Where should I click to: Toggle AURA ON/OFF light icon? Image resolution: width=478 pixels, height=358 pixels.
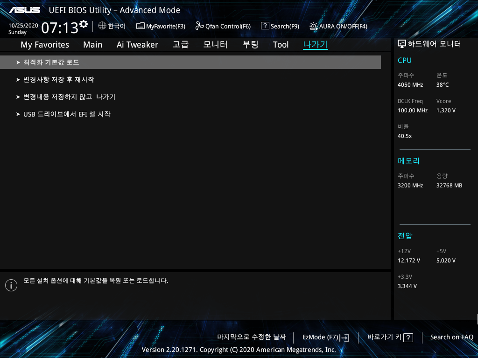314,26
